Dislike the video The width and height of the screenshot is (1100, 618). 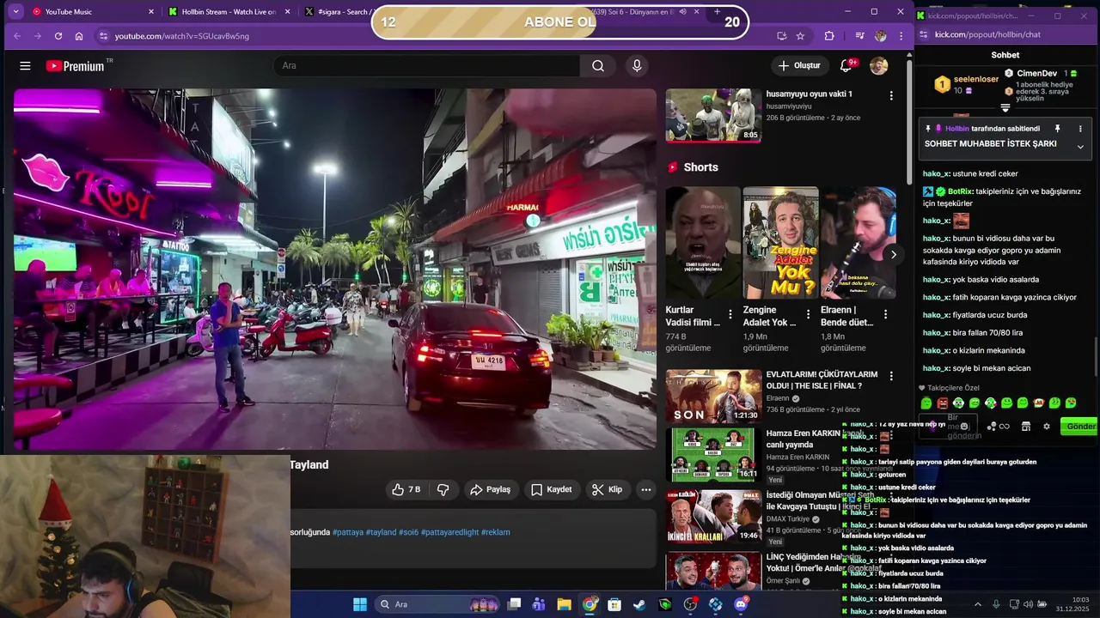pos(443,489)
